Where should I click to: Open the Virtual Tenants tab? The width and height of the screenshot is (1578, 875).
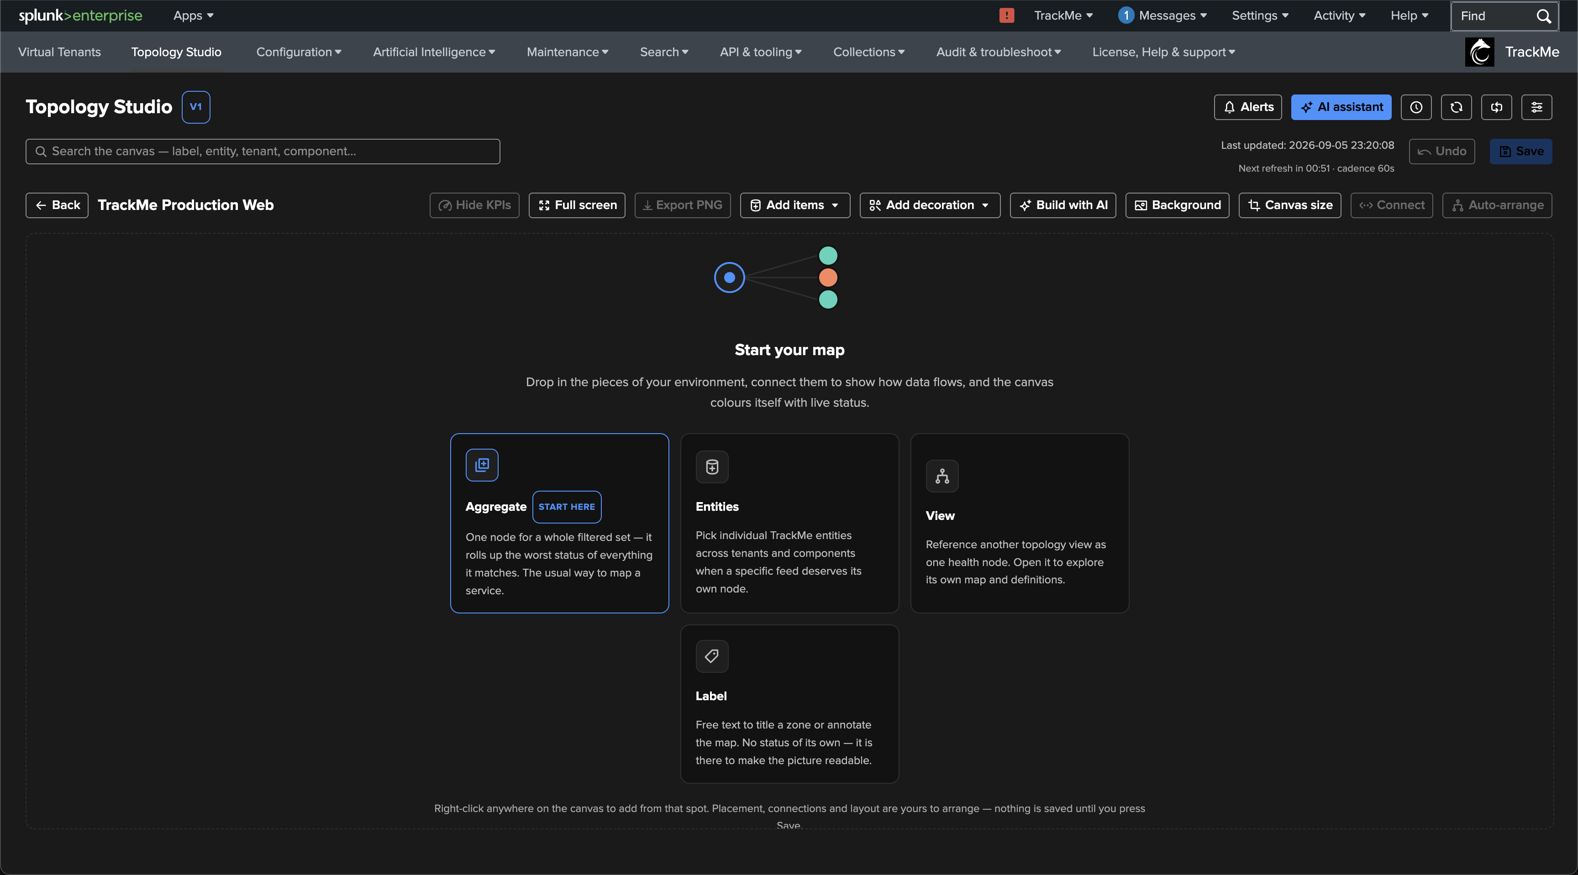pos(59,52)
